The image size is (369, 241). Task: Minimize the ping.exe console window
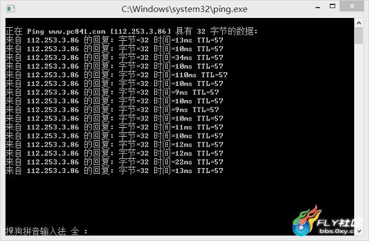point(318,7)
